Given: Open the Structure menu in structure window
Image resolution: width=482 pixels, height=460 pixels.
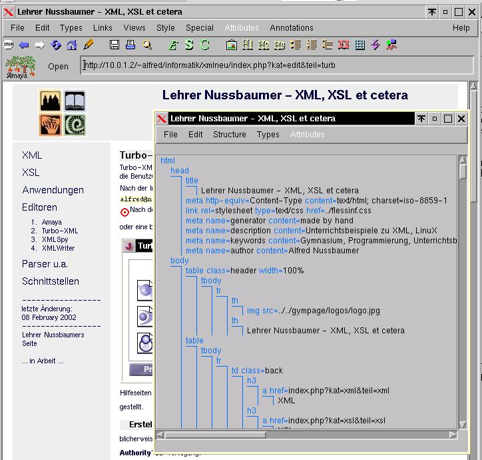Looking at the screenshot, I should point(230,135).
